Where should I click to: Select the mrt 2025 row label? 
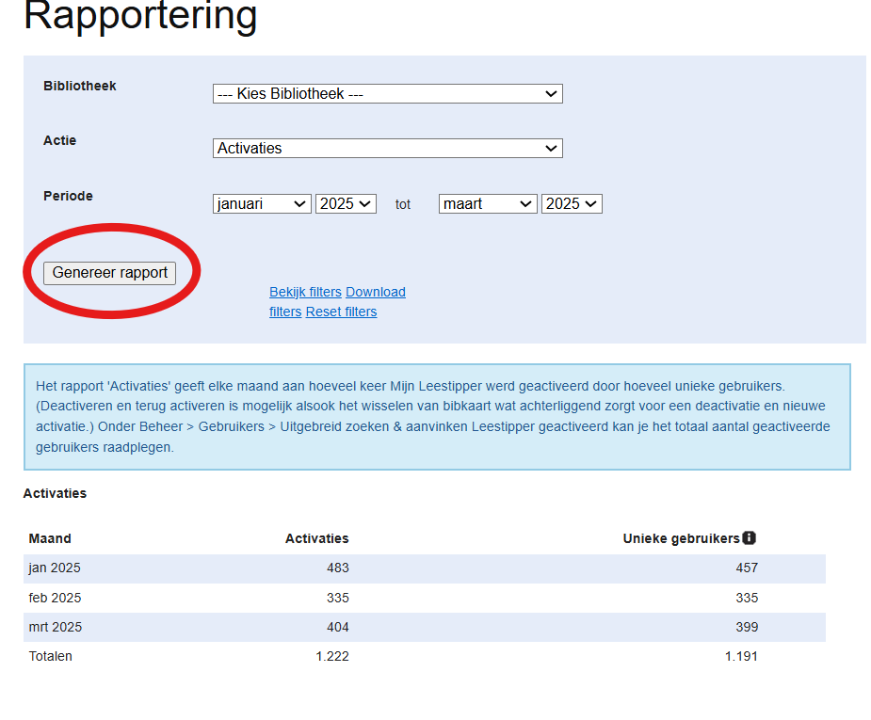pos(55,627)
